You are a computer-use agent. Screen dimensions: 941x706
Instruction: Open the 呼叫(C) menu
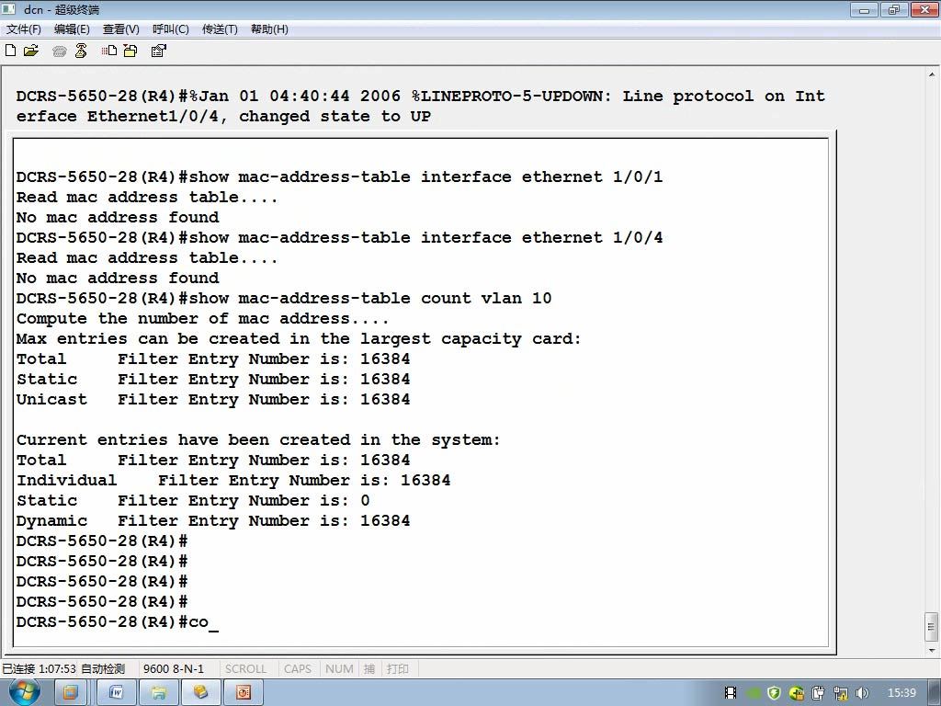[170, 28]
